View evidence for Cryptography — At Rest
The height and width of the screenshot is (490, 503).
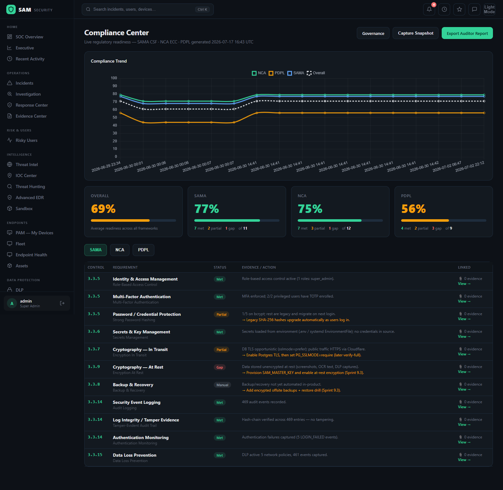(464, 372)
